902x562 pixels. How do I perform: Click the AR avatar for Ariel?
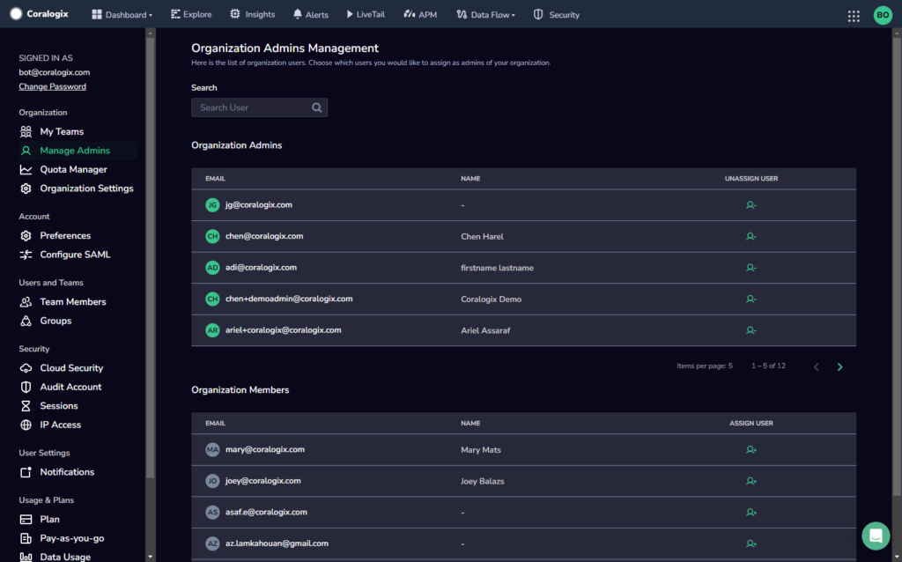click(x=212, y=330)
